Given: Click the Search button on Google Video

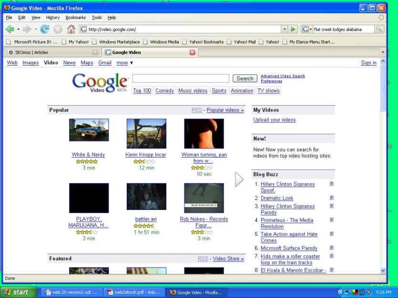Looking at the screenshot, I should point(245,79).
